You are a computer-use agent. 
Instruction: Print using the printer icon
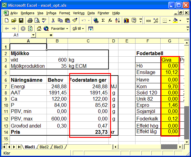(x=30, y=20)
